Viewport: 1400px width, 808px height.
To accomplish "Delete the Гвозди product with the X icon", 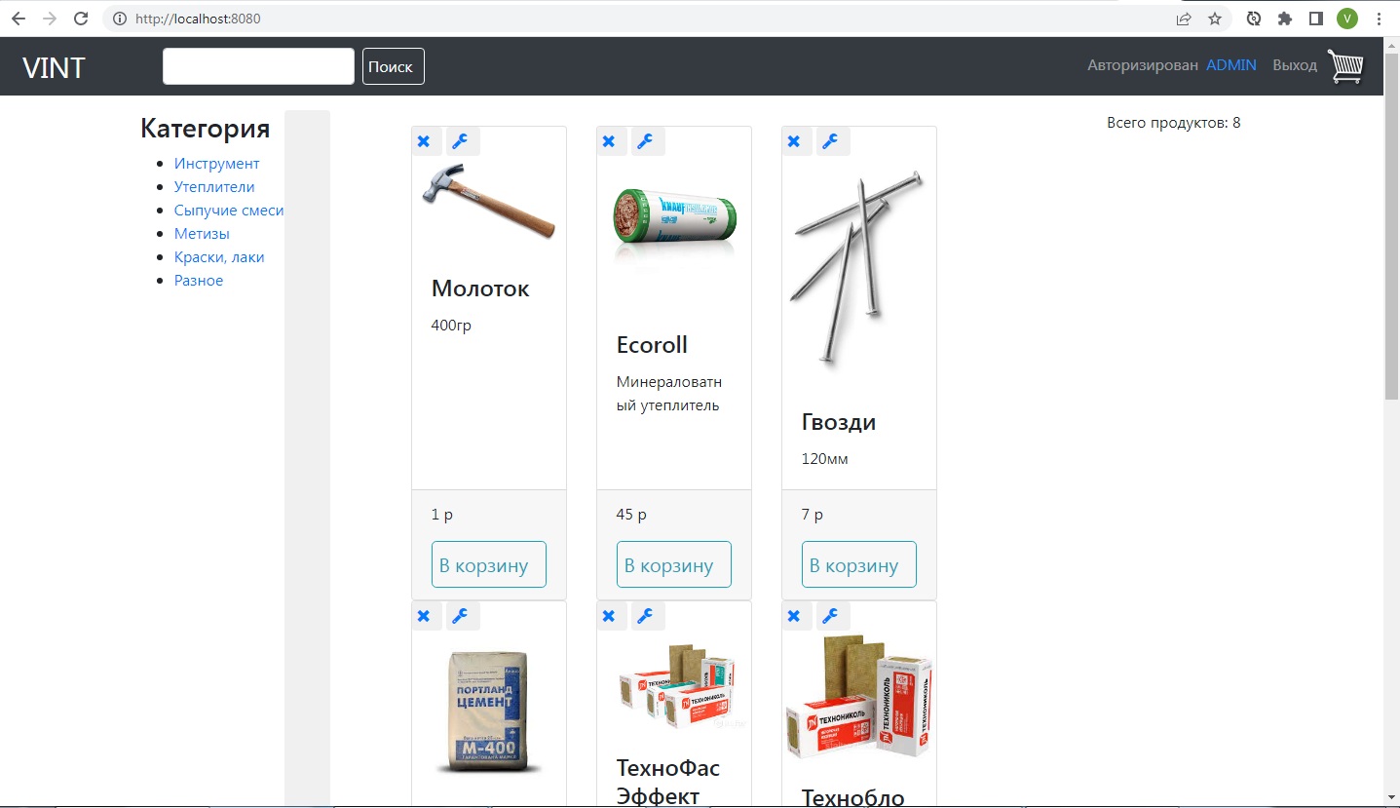I will [x=795, y=141].
